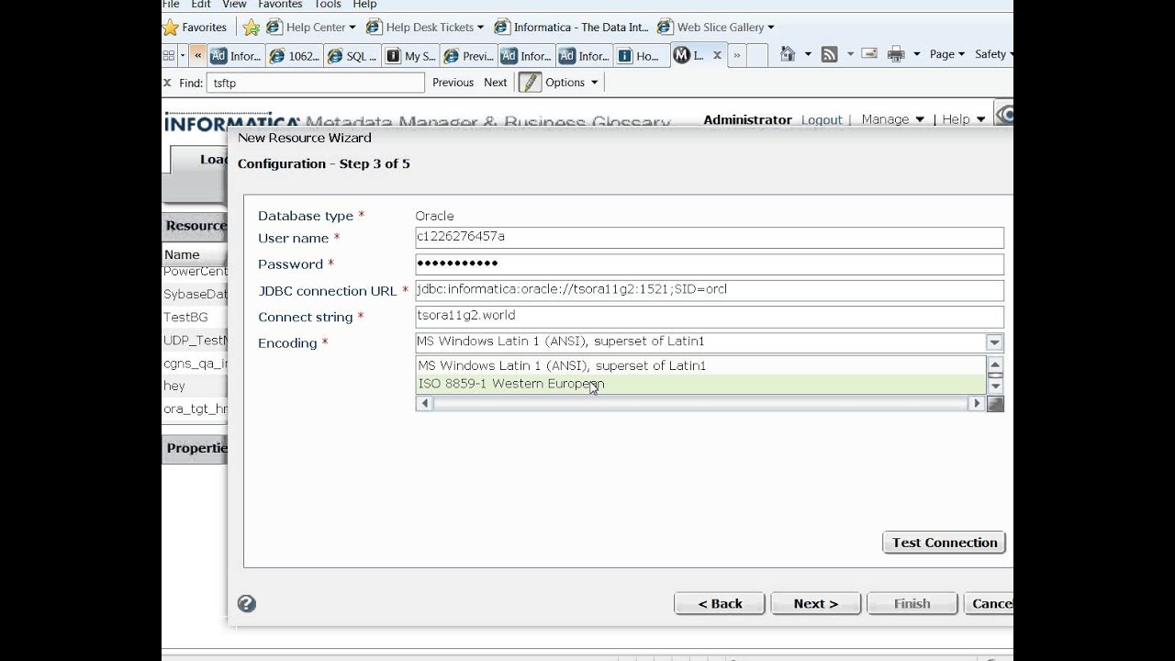
Task: Open the Feeds dropdown arrow
Action: (x=850, y=55)
